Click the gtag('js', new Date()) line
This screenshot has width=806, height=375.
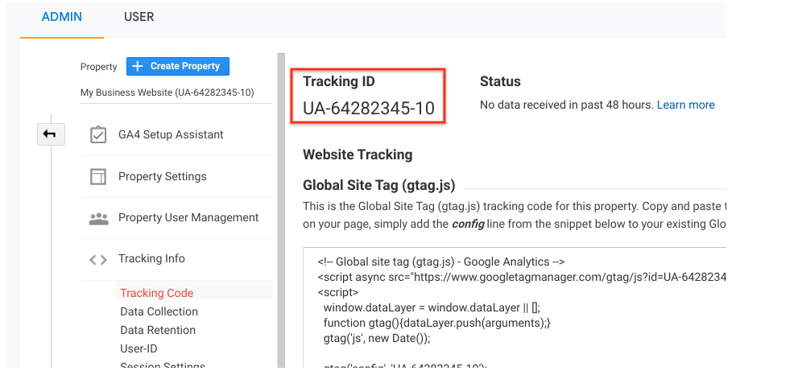[x=377, y=339]
